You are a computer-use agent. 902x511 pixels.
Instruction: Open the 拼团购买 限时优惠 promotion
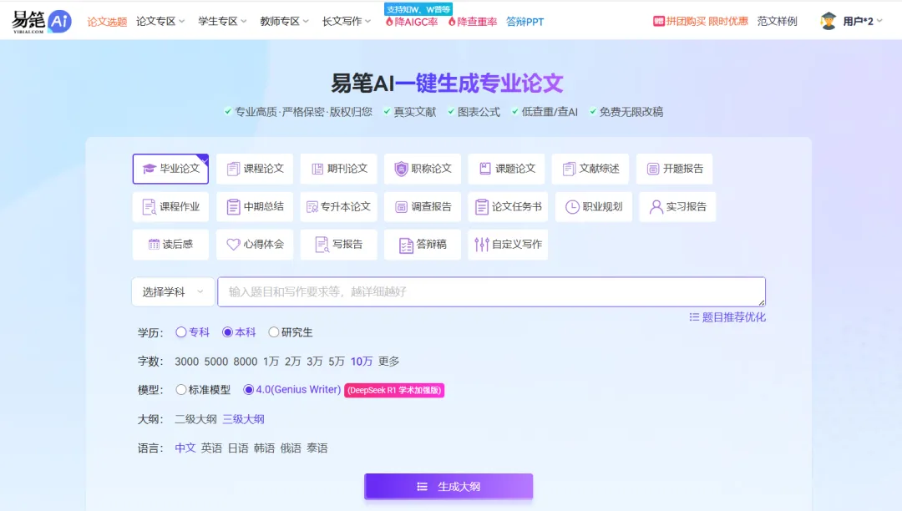click(x=701, y=21)
